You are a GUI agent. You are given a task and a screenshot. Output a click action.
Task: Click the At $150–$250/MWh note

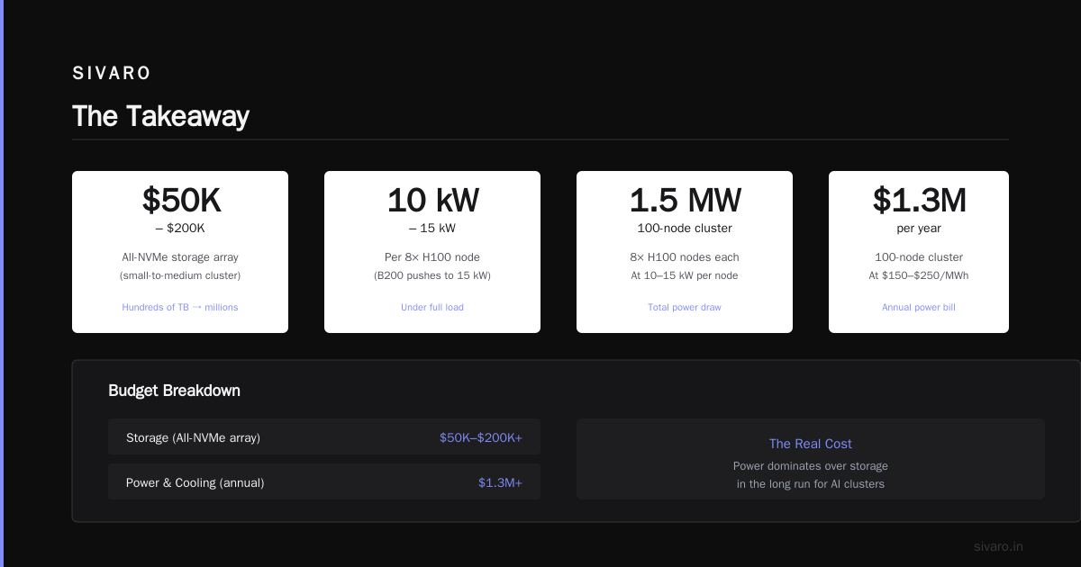coord(919,275)
